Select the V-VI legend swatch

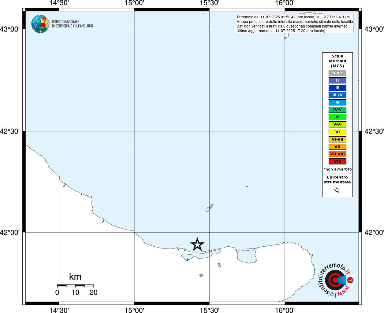coord(337,124)
